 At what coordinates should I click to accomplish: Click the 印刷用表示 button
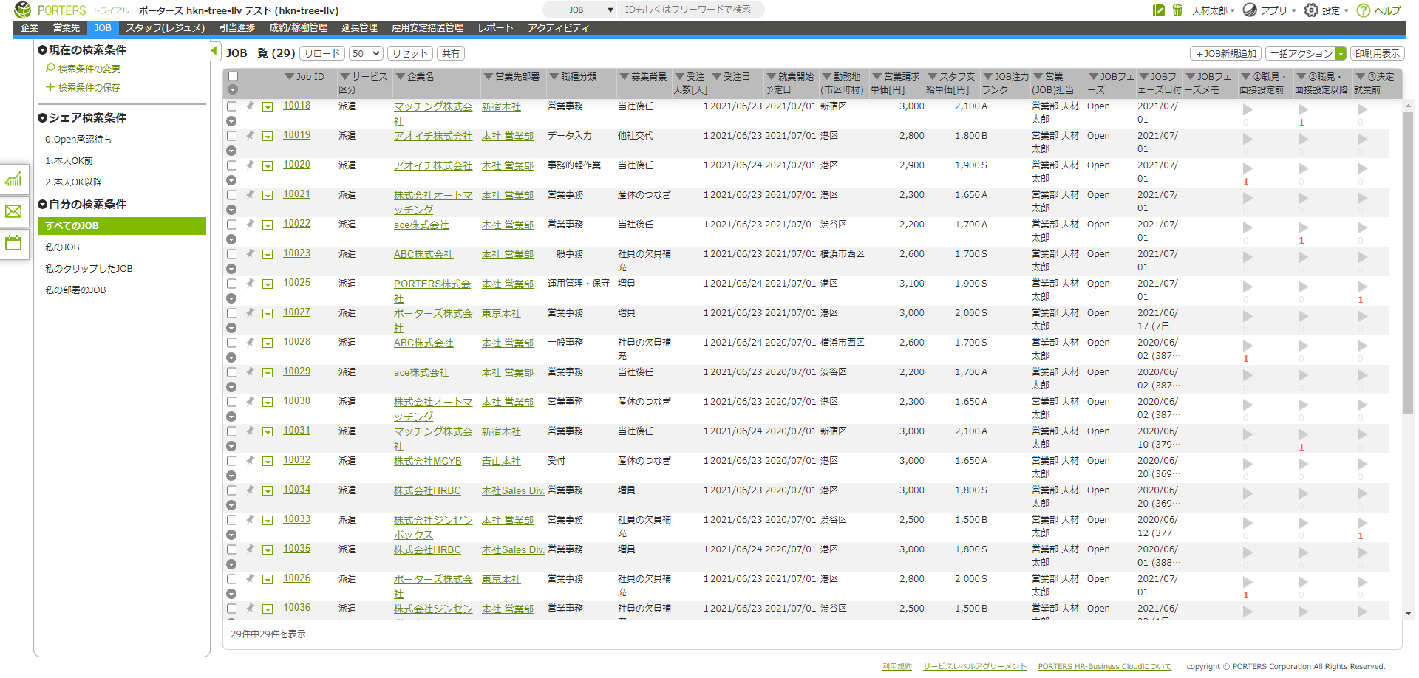[1377, 53]
